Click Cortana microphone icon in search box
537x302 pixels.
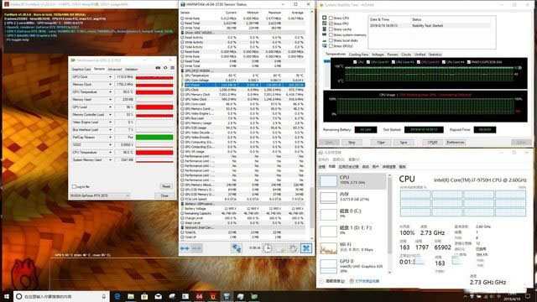104,296
